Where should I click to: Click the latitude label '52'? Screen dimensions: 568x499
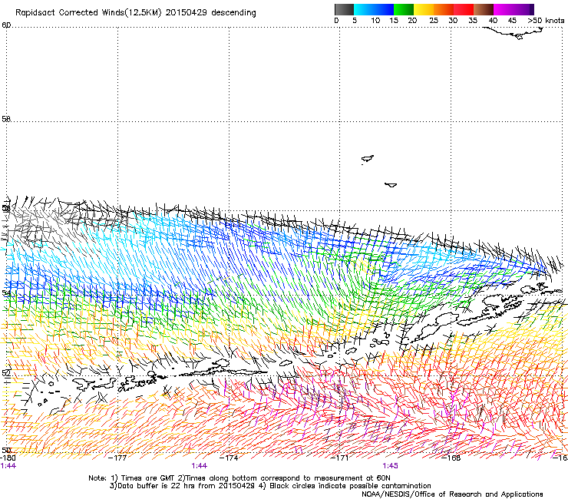[x=6, y=373]
